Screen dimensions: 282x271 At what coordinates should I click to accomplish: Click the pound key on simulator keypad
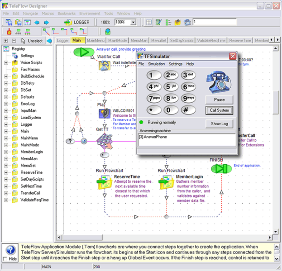tap(188, 110)
